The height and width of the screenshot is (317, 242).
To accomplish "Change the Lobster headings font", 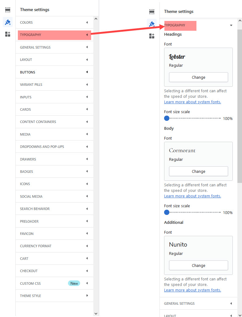I will (198, 77).
